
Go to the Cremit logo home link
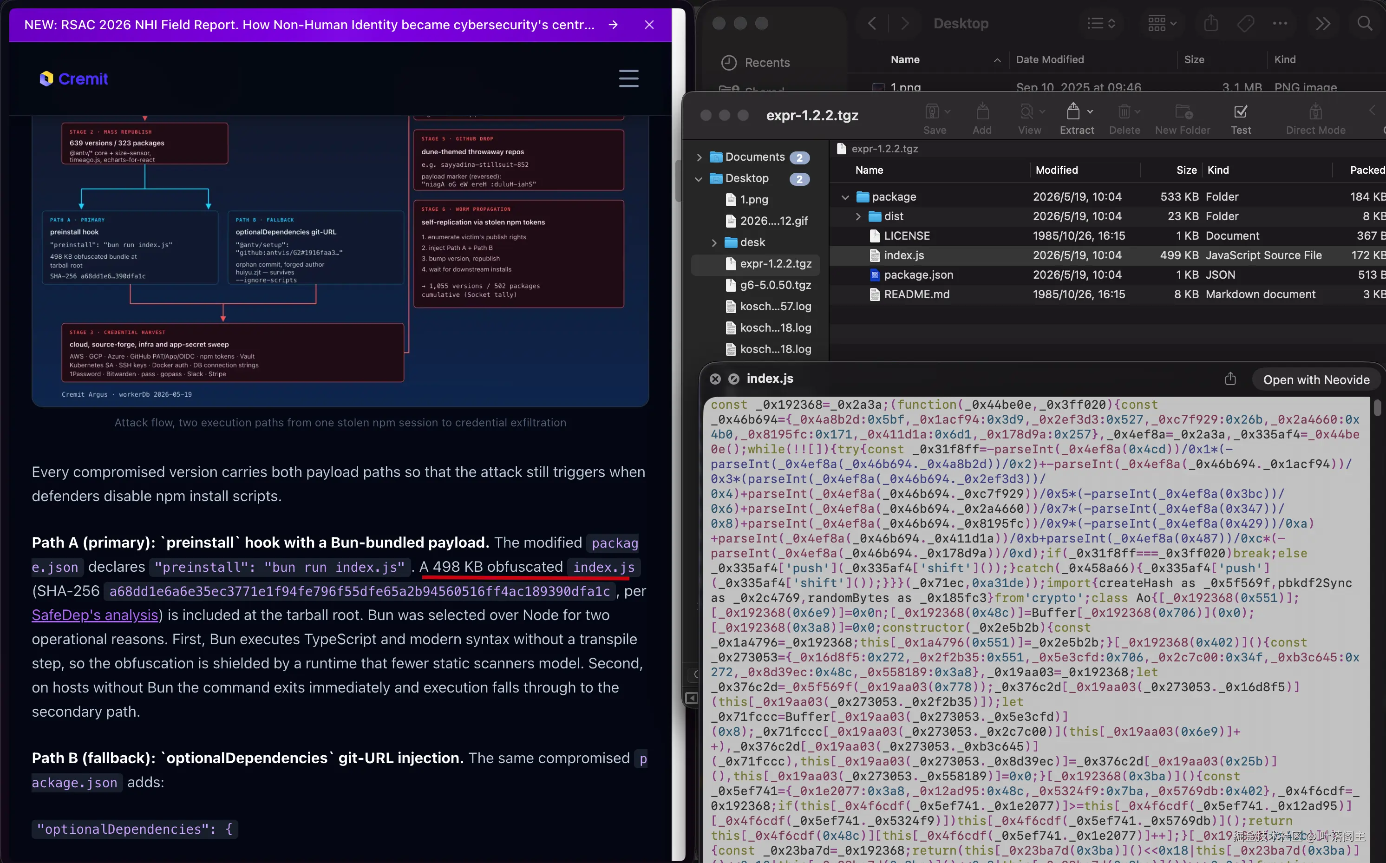click(73, 79)
